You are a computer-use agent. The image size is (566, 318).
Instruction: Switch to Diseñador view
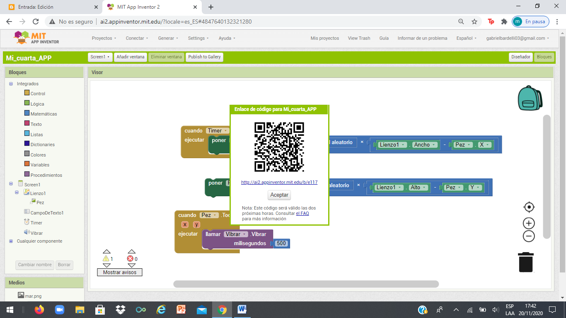[x=521, y=57]
